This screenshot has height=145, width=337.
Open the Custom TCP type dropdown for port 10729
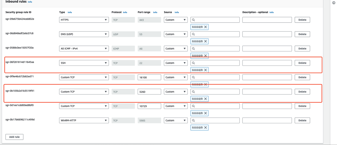(84, 106)
